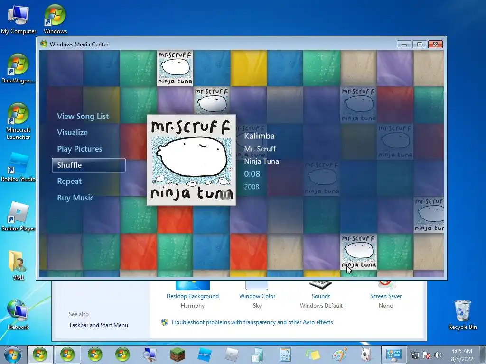The image size is (486, 364).
Task: Click the year 2008 label
Action: (252, 187)
